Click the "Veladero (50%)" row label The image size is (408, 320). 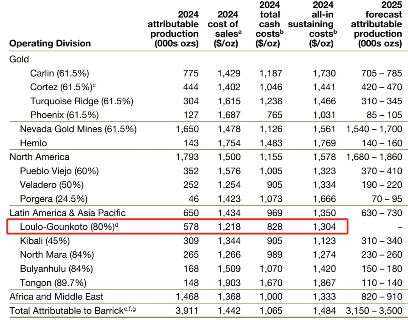52,185
